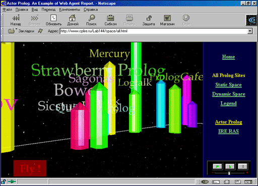Click inside the Адрес URL field
Image resolution: width=258 pixels, height=186 pixels.
tap(154, 31)
